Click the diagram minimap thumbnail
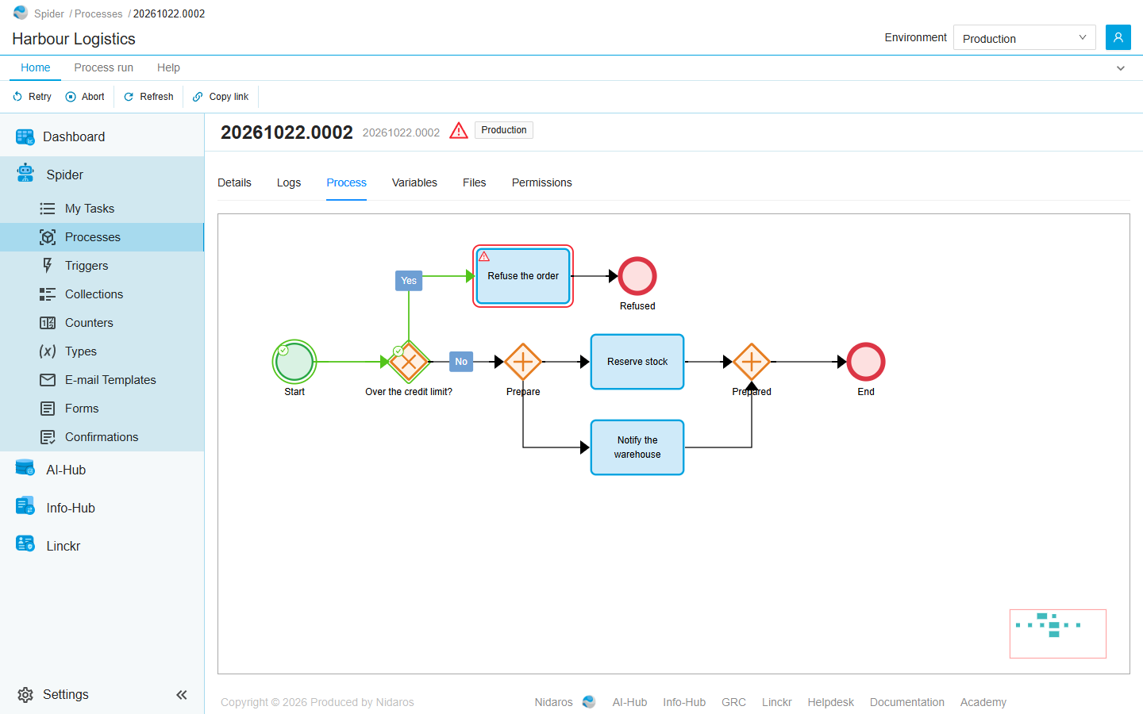Image resolution: width=1143 pixels, height=714 pixels. (1058, 634)
